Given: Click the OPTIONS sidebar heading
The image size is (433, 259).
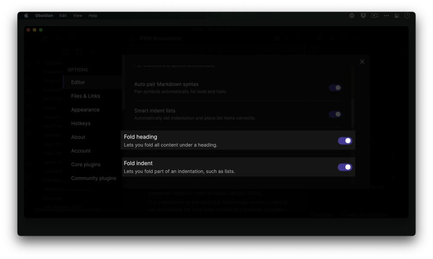Looking at the screenshot, I should click(78, 70).
